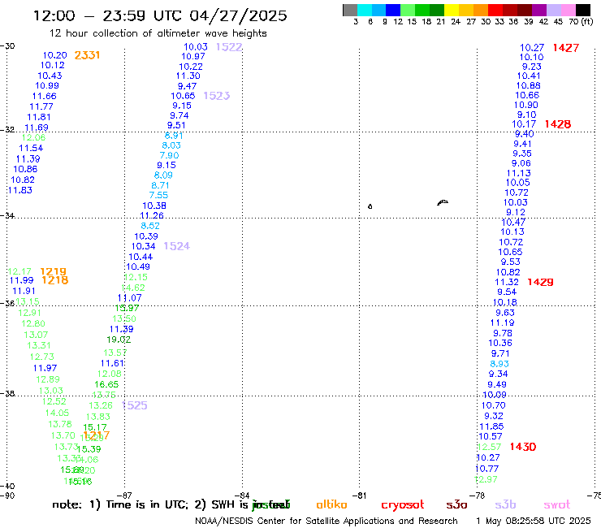Click the green wave height value 12.06
601x528 pixels.
coord(33,137)
